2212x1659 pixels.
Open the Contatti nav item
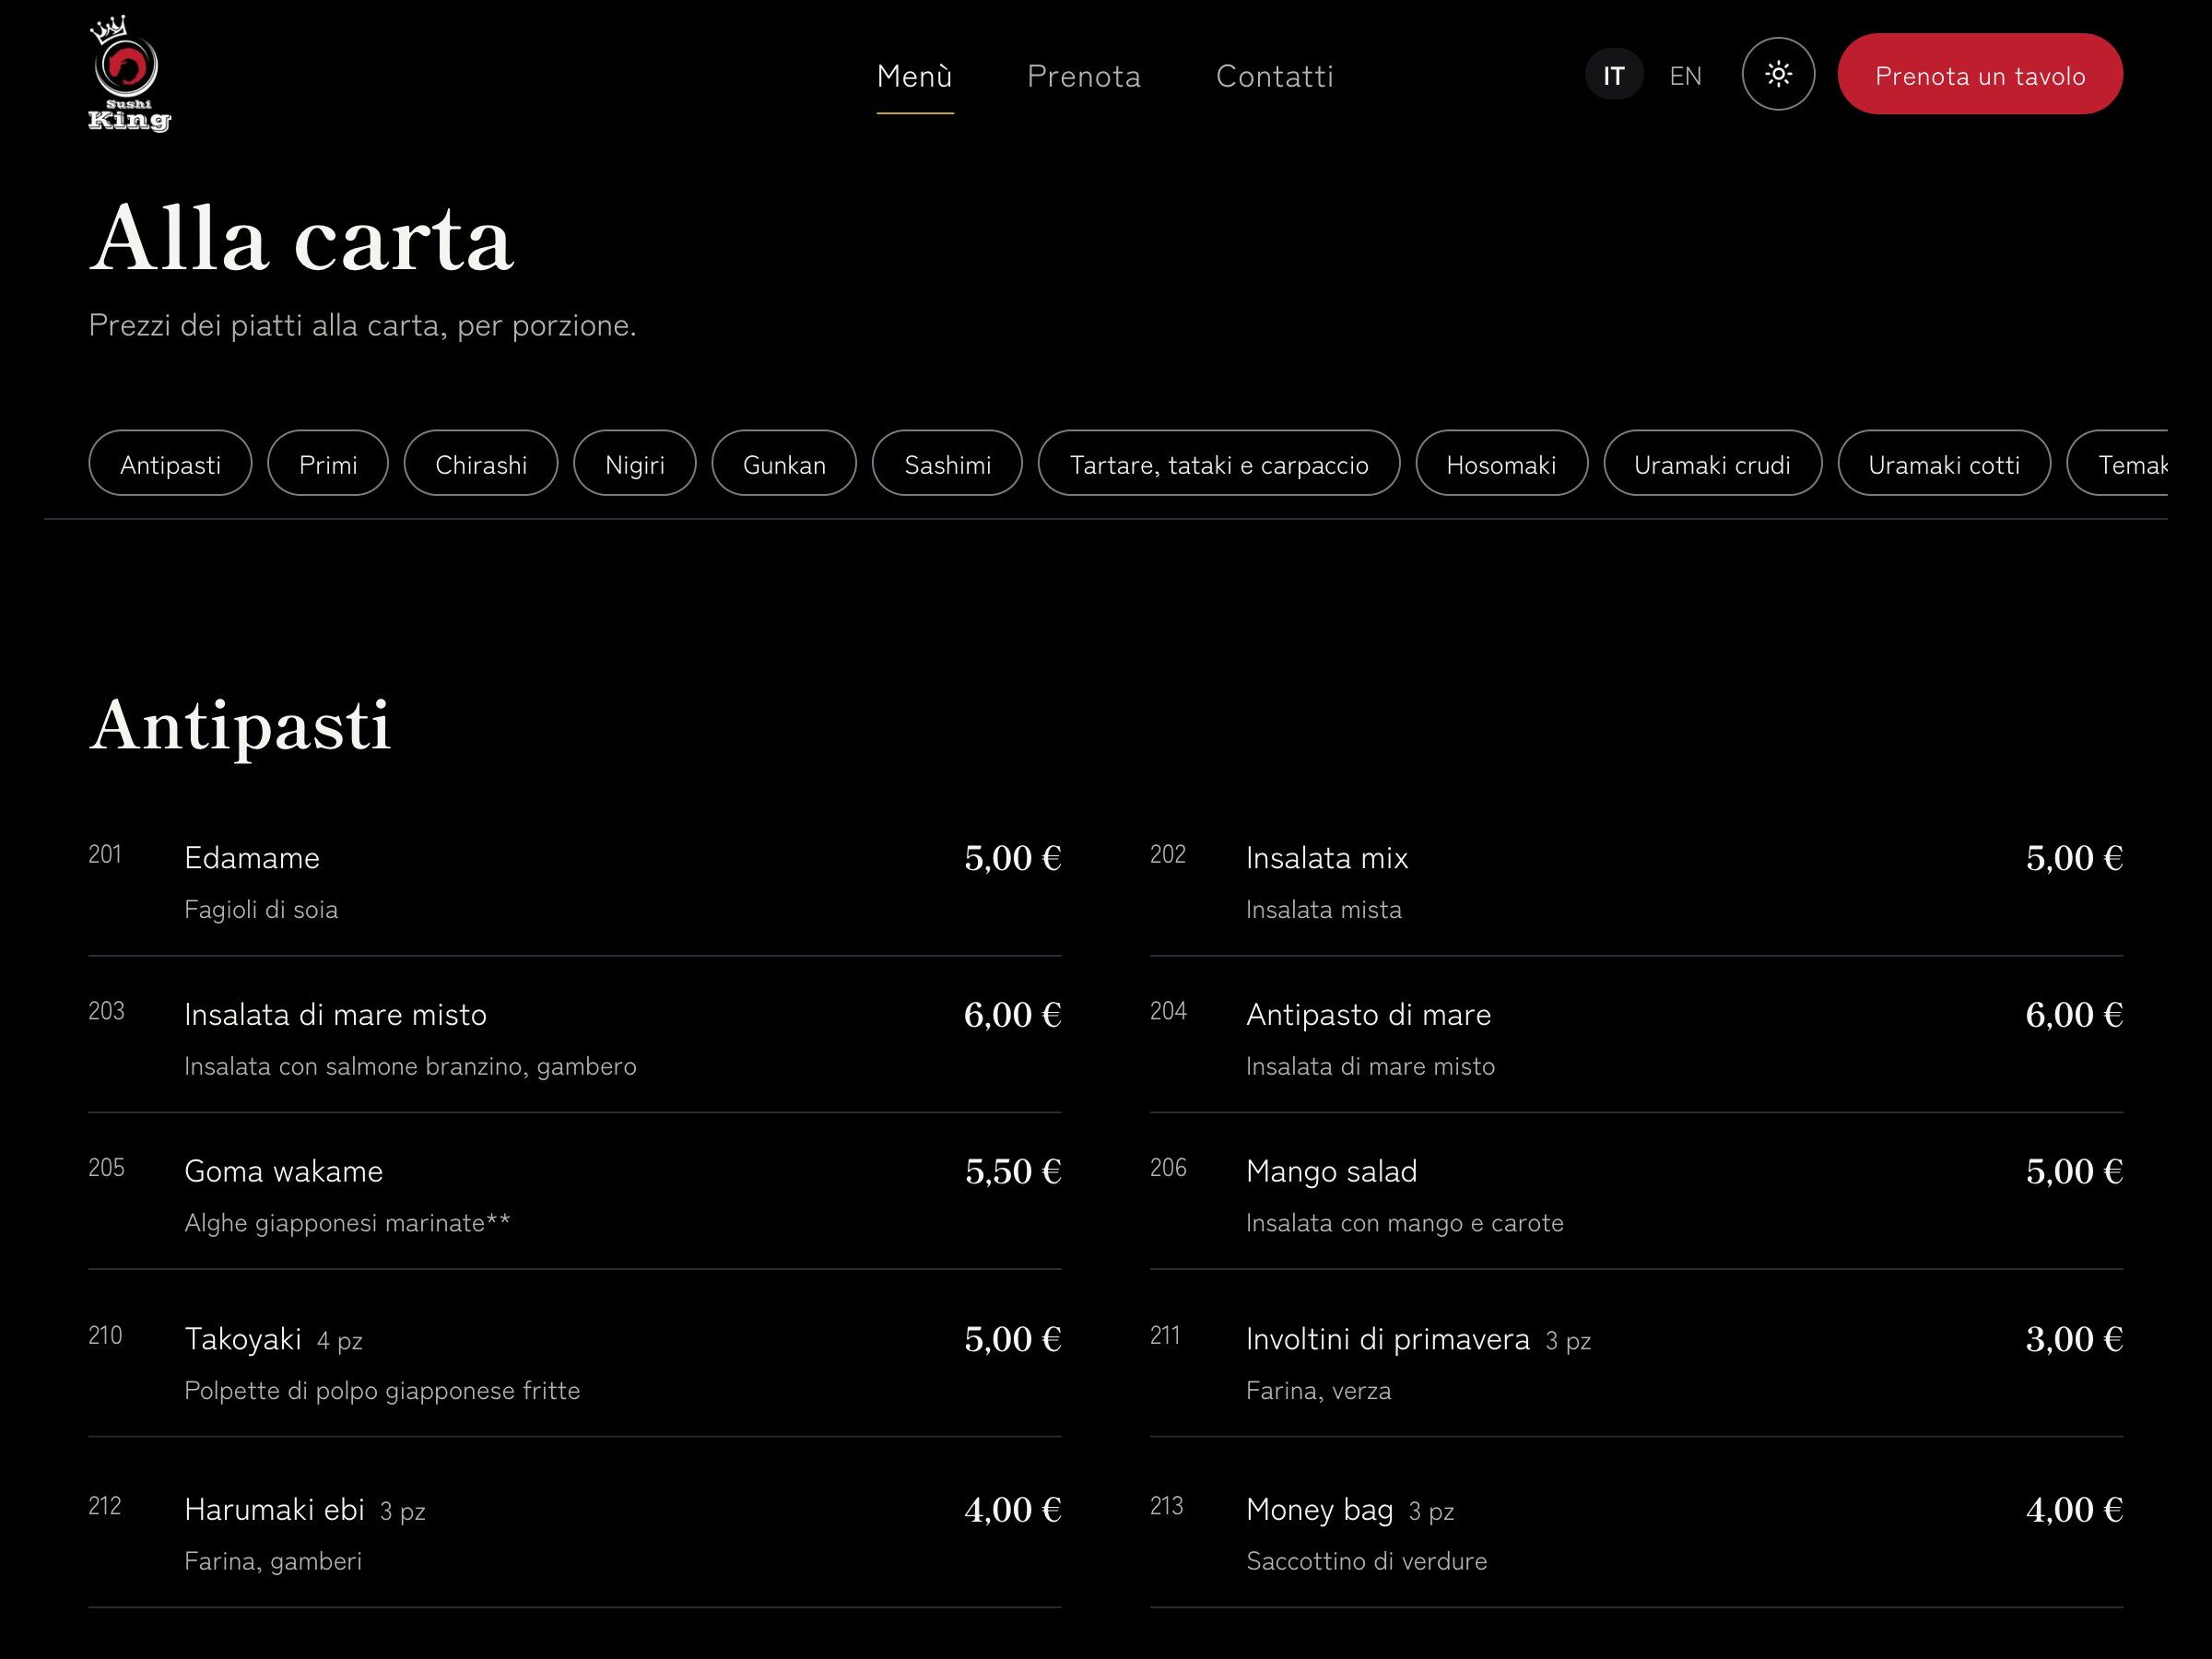coord(1274,77)
